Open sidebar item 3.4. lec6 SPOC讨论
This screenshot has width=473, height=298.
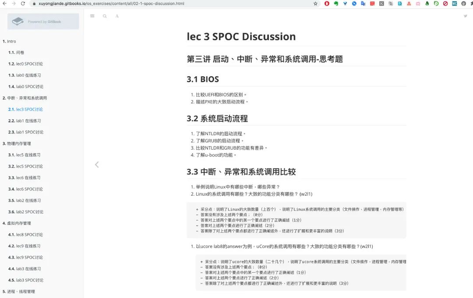[26, 189]
